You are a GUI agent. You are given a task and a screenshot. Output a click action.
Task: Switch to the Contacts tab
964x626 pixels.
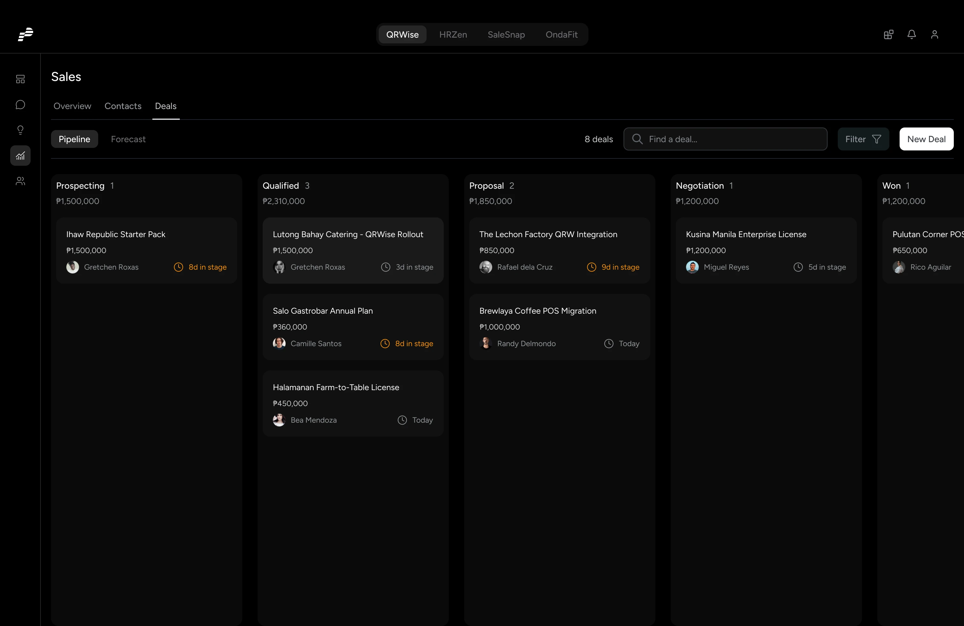click(x=123, y=106)
